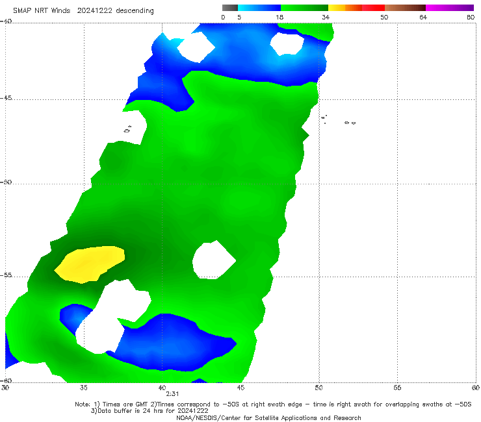Click the note line about GMT times
Image resolution: width=481 pixels, height=422 pixels.
pyautogui.click(x=273, y=404)
